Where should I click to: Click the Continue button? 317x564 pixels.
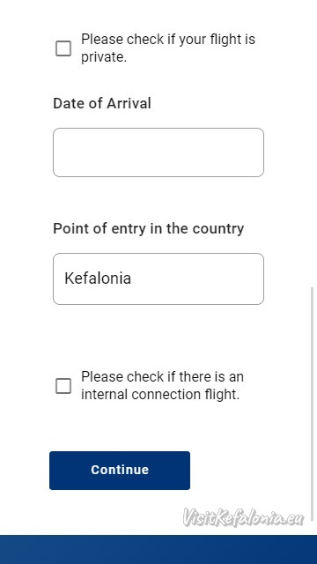120,471
